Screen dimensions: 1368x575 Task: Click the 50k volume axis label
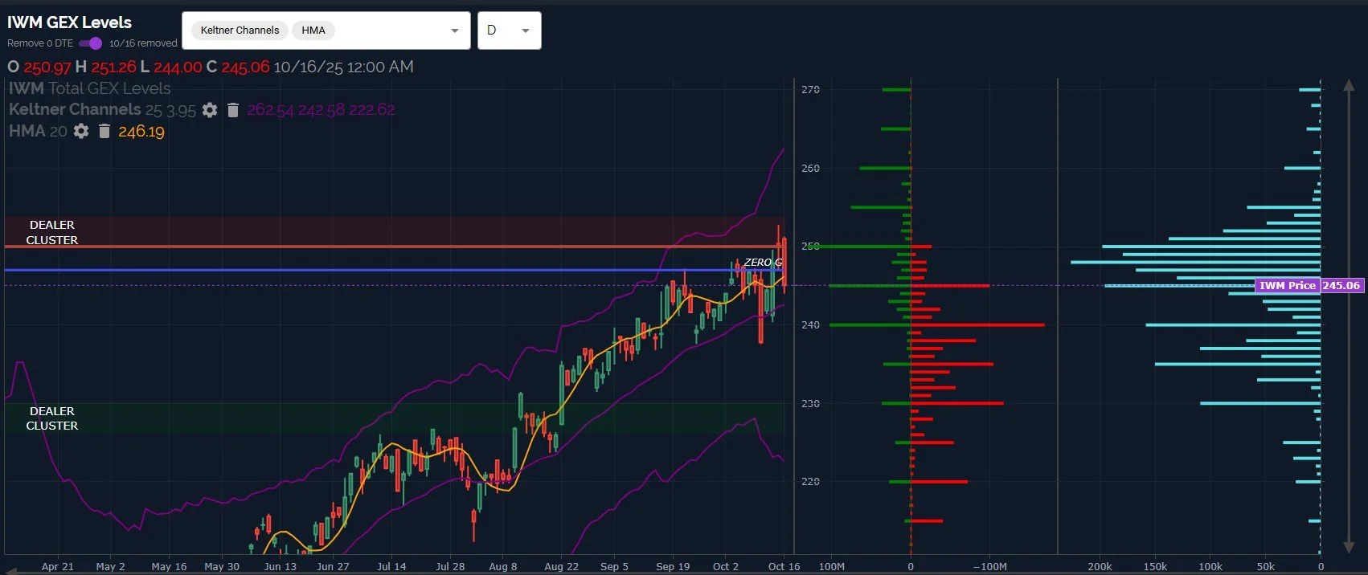tap(1266, 566)
